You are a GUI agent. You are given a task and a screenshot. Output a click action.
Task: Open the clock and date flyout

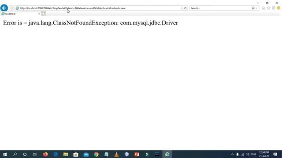tap(264, 154)
